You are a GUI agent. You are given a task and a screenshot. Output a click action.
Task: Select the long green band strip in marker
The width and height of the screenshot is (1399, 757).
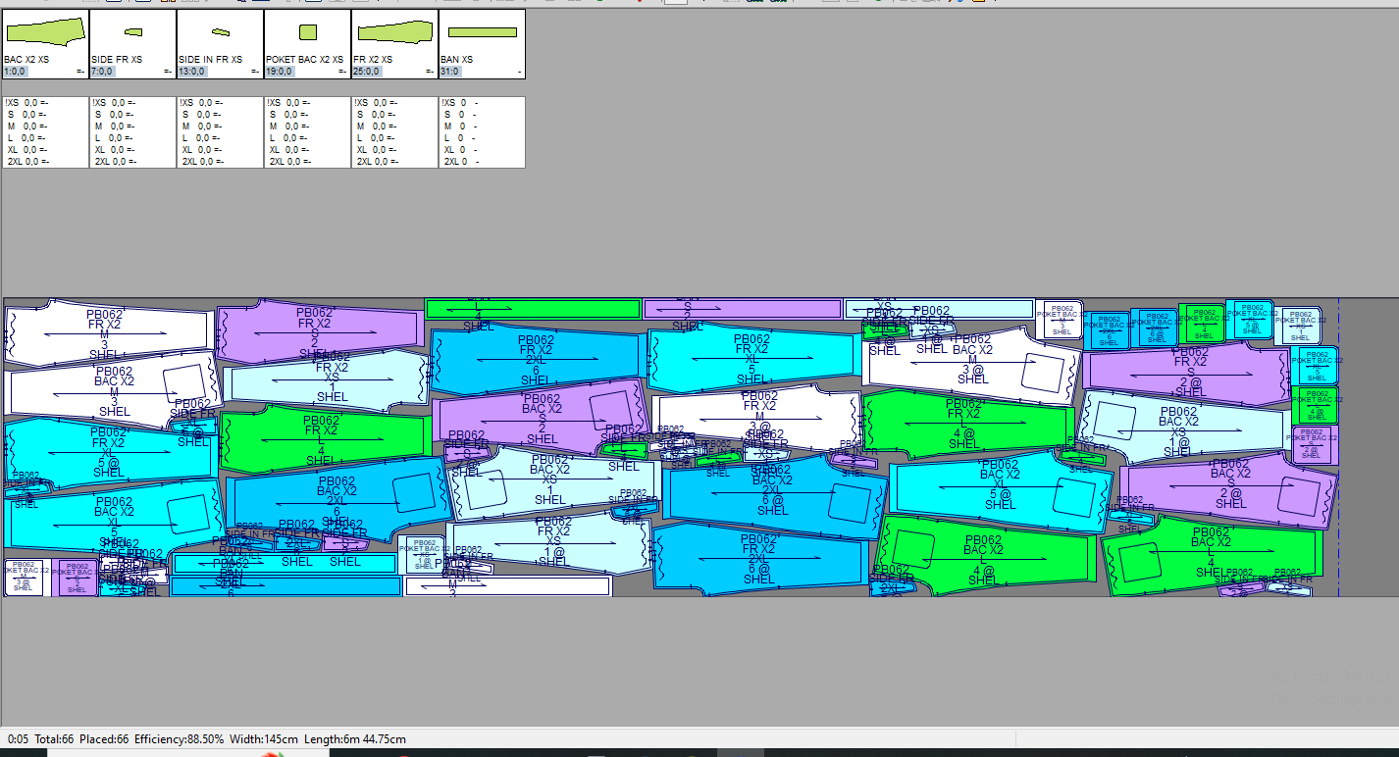[x=533, y=309]
